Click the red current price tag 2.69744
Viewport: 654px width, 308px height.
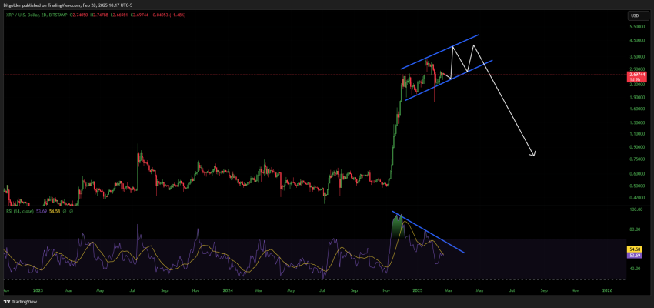tap(636, 73)
